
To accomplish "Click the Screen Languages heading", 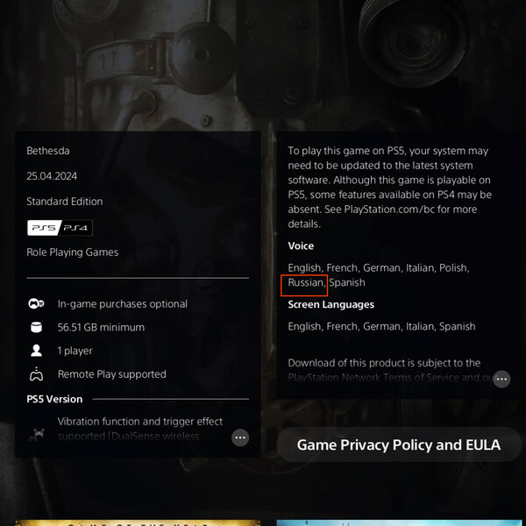I will (331, 304).
